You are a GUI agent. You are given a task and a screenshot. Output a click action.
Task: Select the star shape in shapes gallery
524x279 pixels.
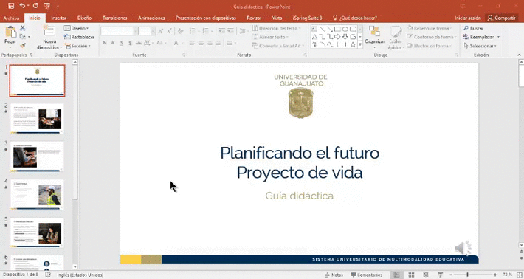click(x=353, y=44)
